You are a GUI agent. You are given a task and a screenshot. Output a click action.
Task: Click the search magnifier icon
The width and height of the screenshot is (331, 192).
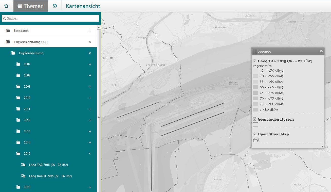tap(5, 19)
